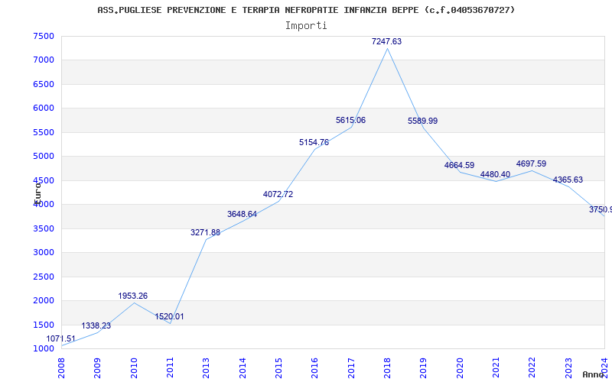
Task: Select the y-axis value 2000
Action: [44, 300]
